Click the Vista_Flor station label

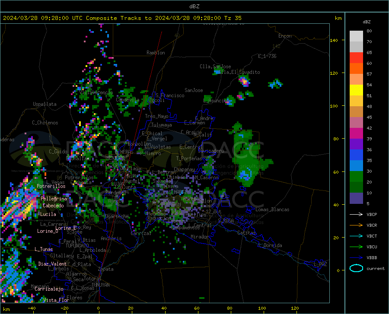(56, 300)
